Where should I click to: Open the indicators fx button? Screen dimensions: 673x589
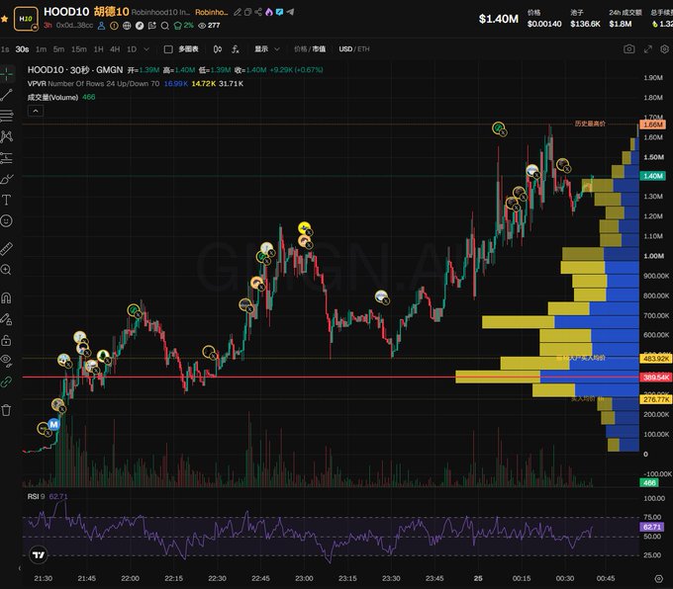236,49
